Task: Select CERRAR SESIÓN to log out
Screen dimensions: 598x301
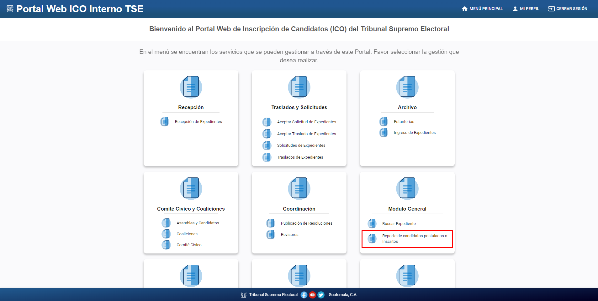Action: pyautogui.click(x=568, y=8)
